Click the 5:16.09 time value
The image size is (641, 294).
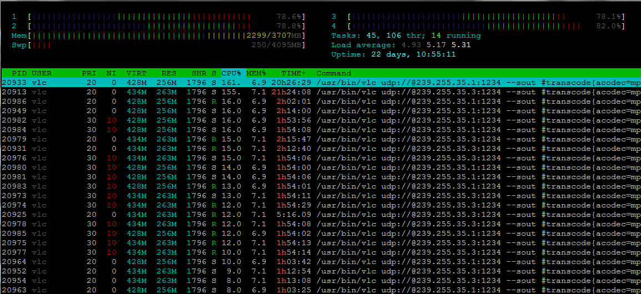[x=294, y=214]
